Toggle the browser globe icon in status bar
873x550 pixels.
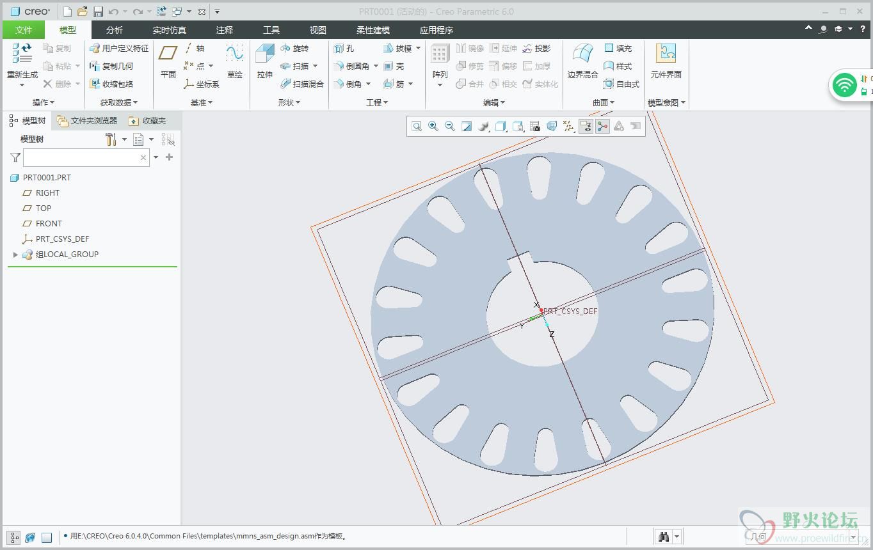30,537
